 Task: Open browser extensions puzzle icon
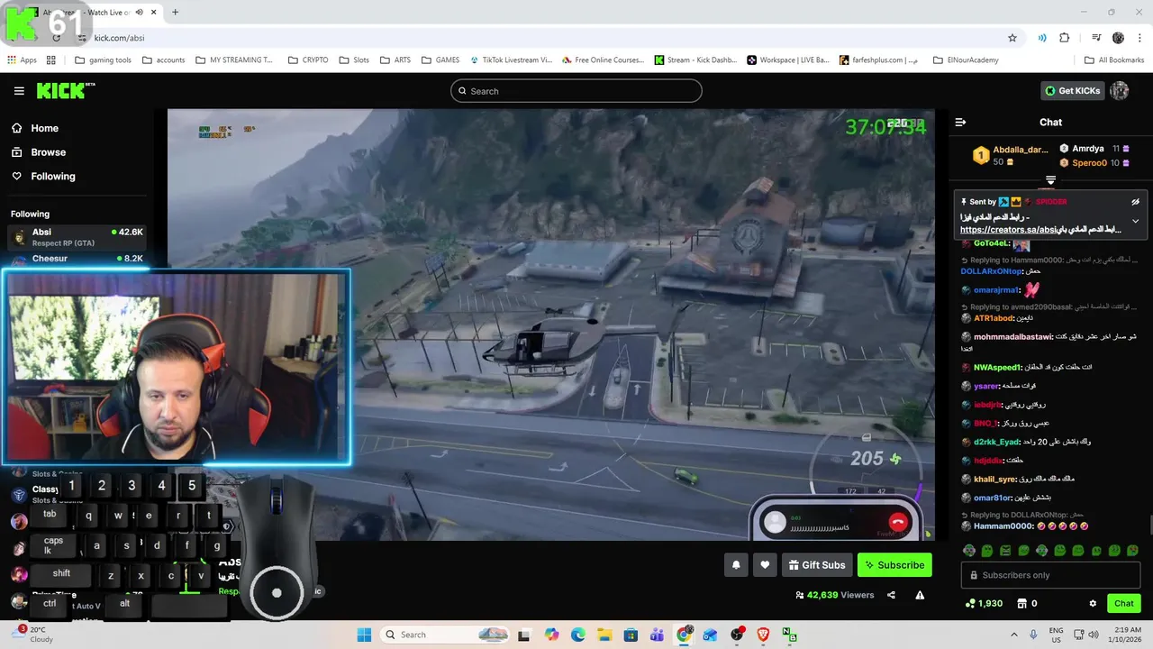1065,38
